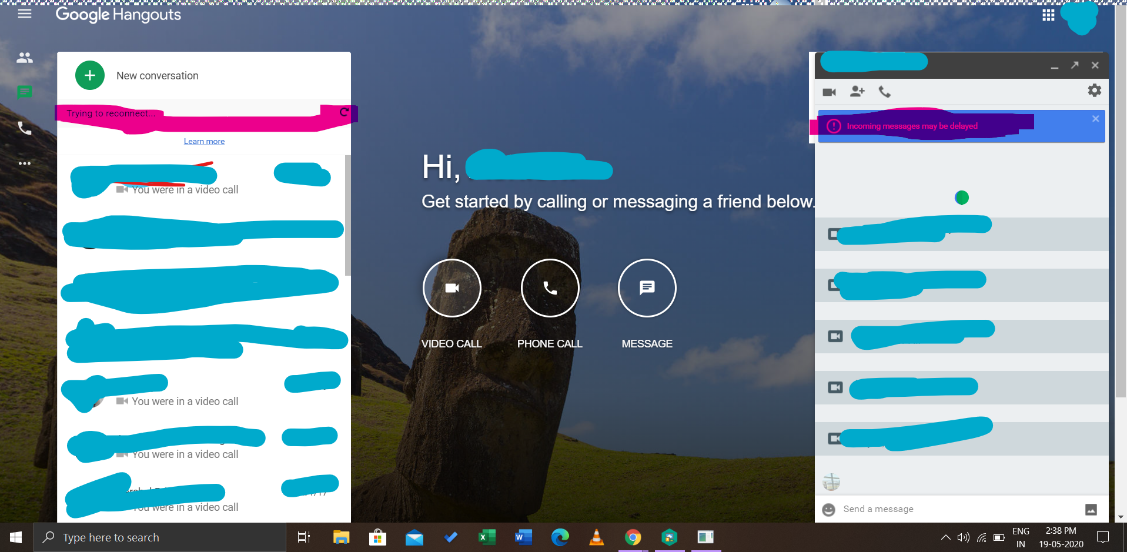Click the taskbar search box
The image size is (1127, 552).
click(x=160, y=537)
